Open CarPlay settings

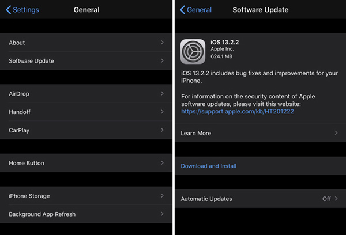click(x=86, y=130)
